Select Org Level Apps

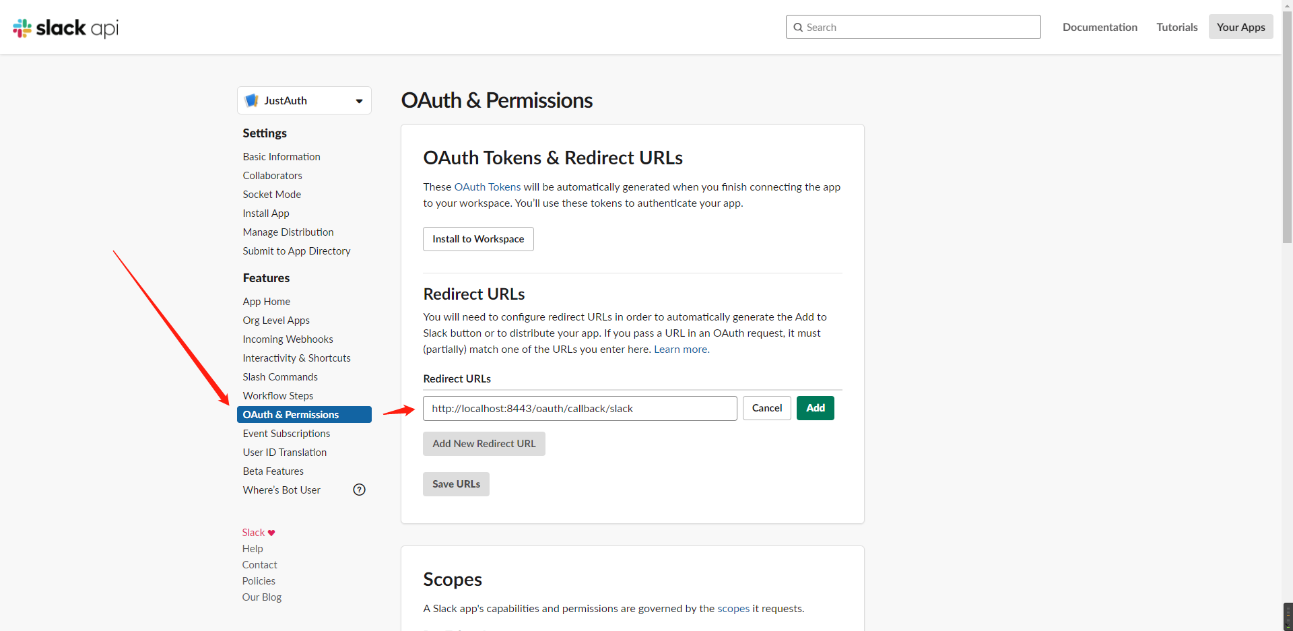(276, 320)
